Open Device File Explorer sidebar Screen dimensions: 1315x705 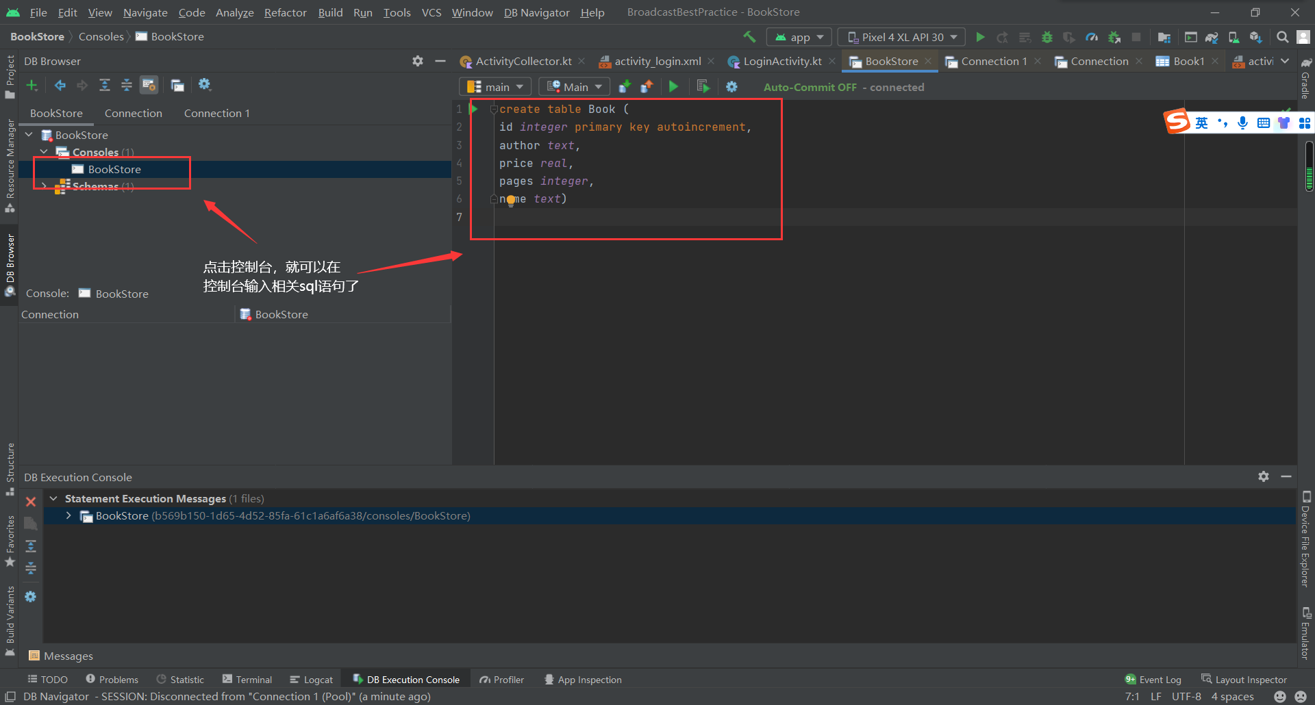pos(1305,539)
